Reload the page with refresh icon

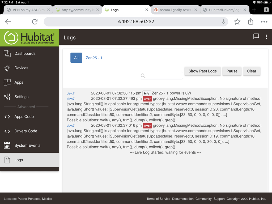(x=35, y=22)
